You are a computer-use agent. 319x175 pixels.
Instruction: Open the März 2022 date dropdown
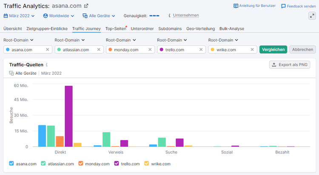[x=19, y=16]
